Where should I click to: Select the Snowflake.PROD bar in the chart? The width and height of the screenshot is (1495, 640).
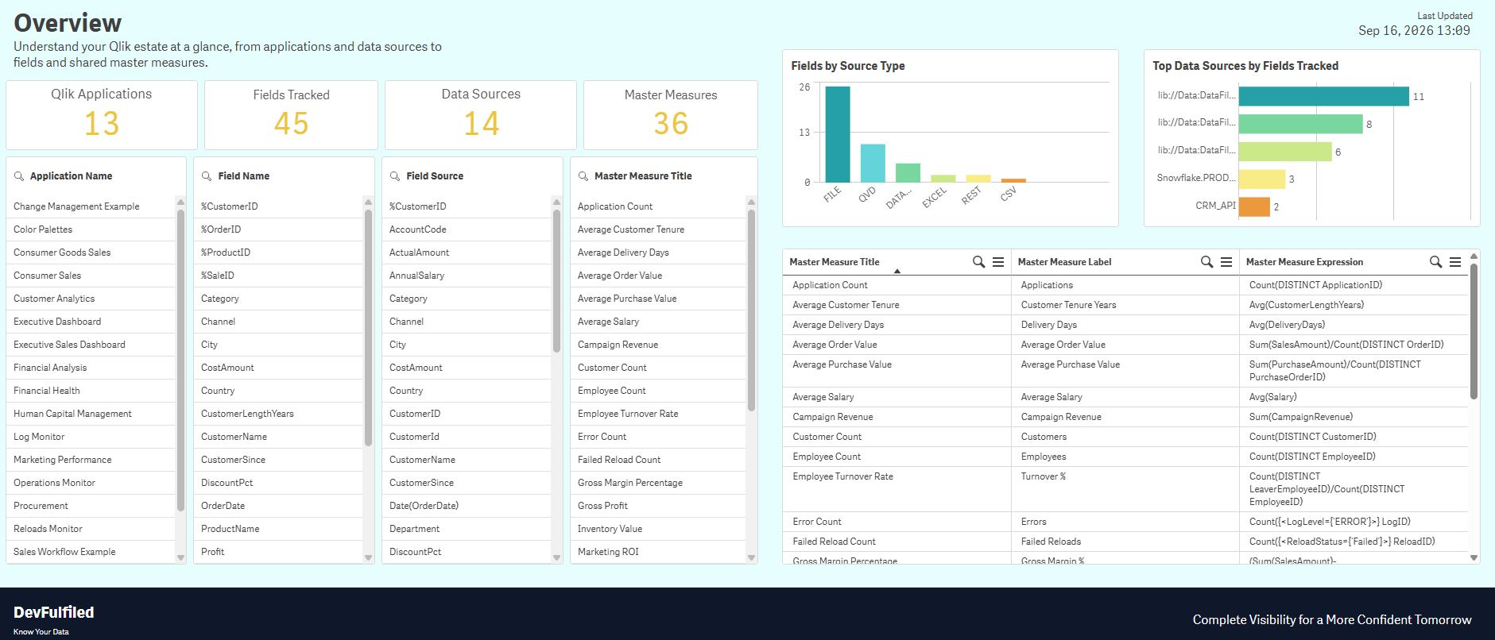[1262, 179]
